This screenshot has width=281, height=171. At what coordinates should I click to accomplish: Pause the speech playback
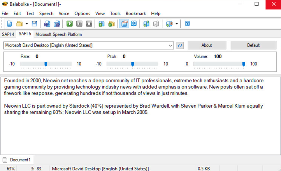79,24
